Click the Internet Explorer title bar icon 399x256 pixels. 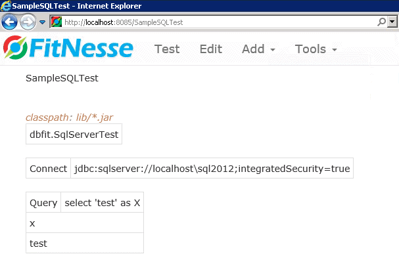point(6,6)
